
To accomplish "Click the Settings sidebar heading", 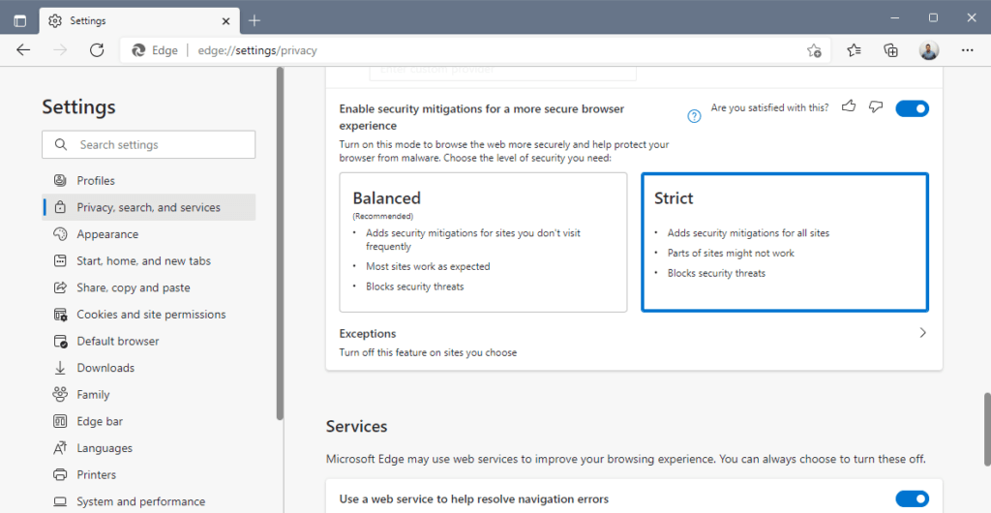I will (x=79, y=106).
